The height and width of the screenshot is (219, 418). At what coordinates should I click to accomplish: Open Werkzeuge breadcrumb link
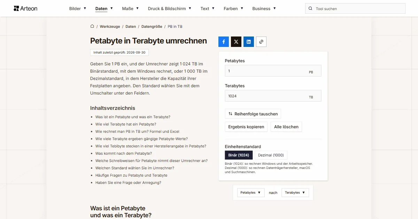[x=110, y=26]
